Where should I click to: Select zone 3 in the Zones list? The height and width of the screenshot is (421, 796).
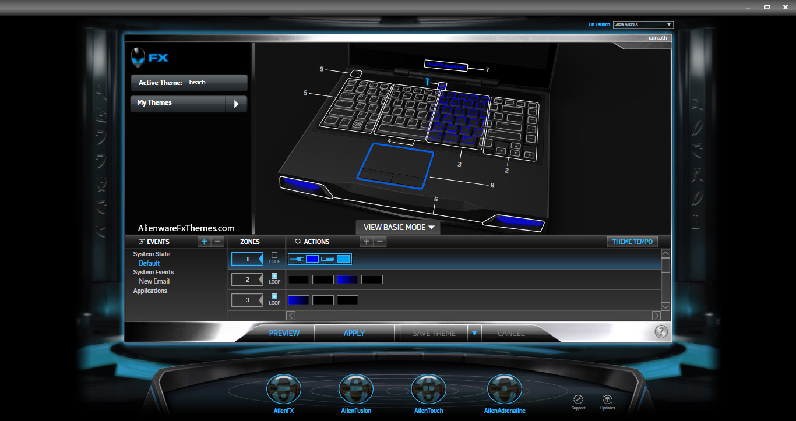(x=248, y=300)
